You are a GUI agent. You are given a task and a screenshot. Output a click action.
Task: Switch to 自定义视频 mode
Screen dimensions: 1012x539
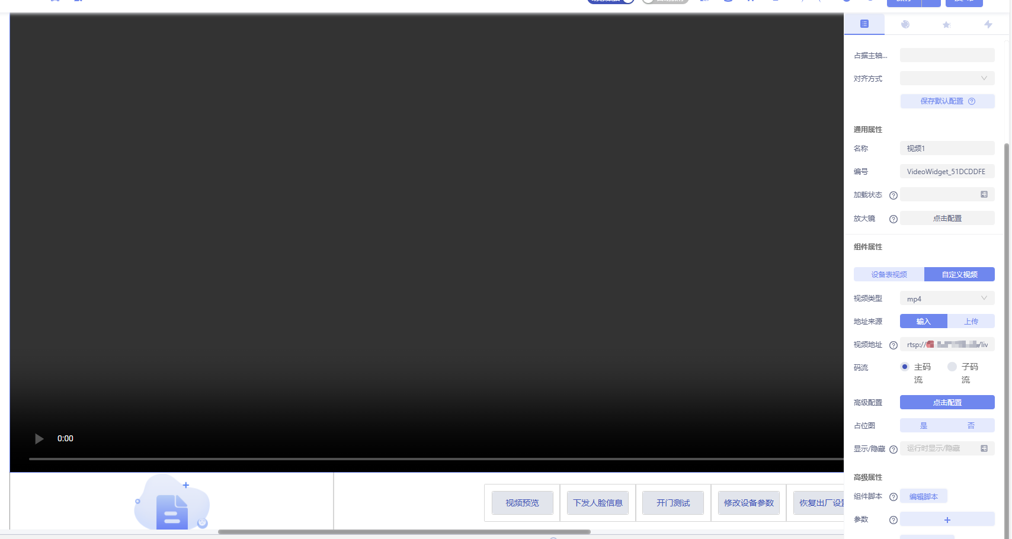pyautogui.click(x=959, y=274)
